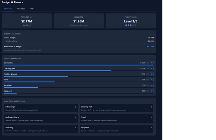
Task: Click the tier icon in Scholarships budget card
Action: (x=76, y=107)
